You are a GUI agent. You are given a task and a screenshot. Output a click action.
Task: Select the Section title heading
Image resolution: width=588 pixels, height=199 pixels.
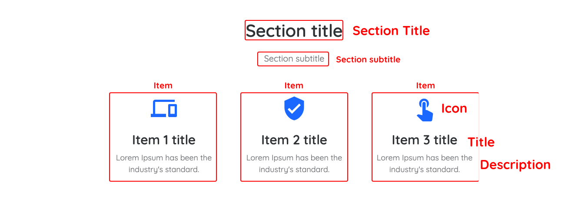tap(294, 31)
